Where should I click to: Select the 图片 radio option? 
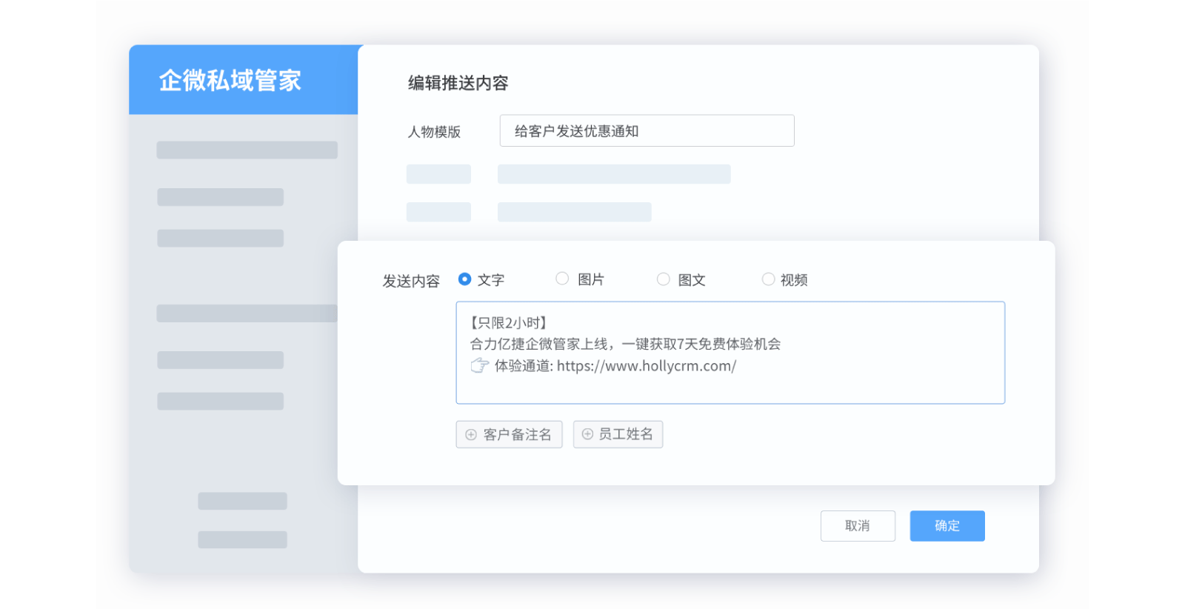point(562,279)
